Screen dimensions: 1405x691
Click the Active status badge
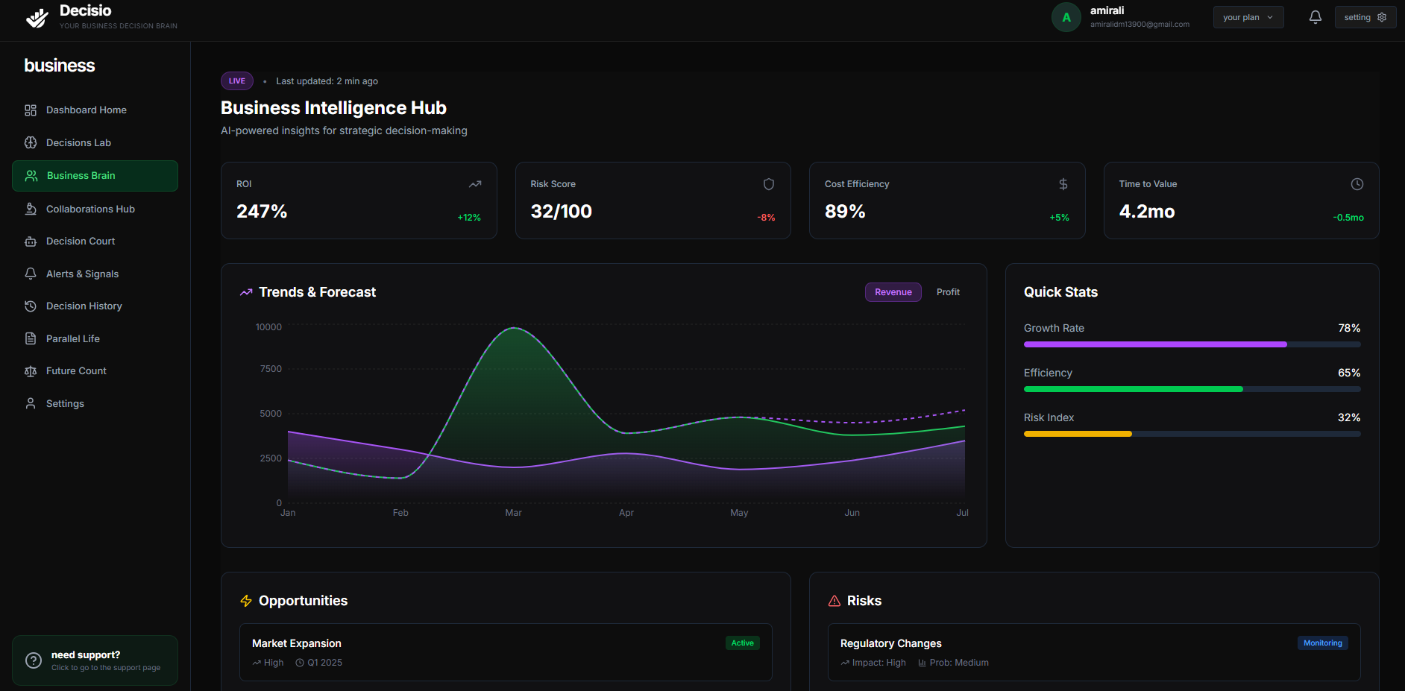coord(743,643)
